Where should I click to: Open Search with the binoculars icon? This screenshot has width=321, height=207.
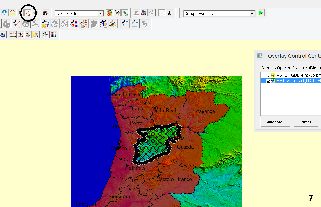click(x=45, y=13)
